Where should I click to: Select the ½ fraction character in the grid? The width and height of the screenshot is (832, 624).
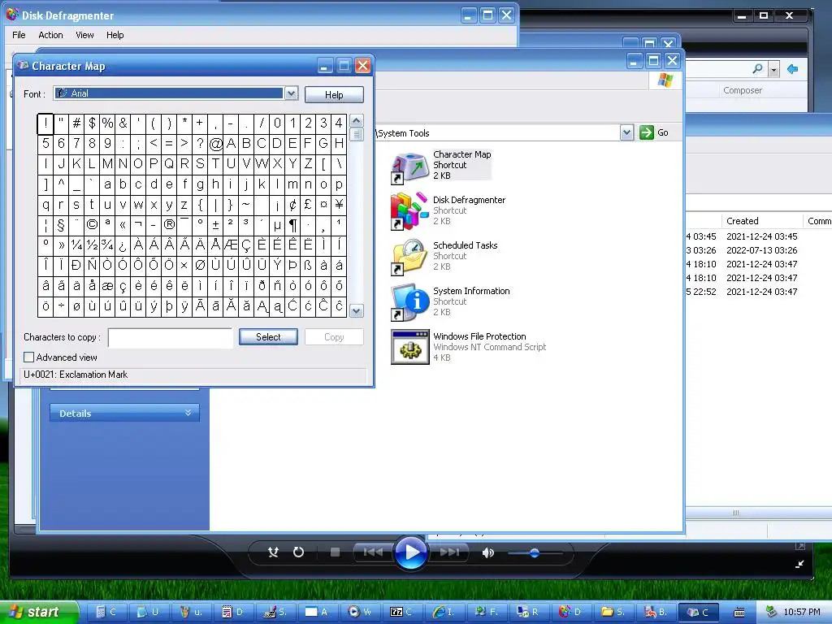(x=92, y=245)
